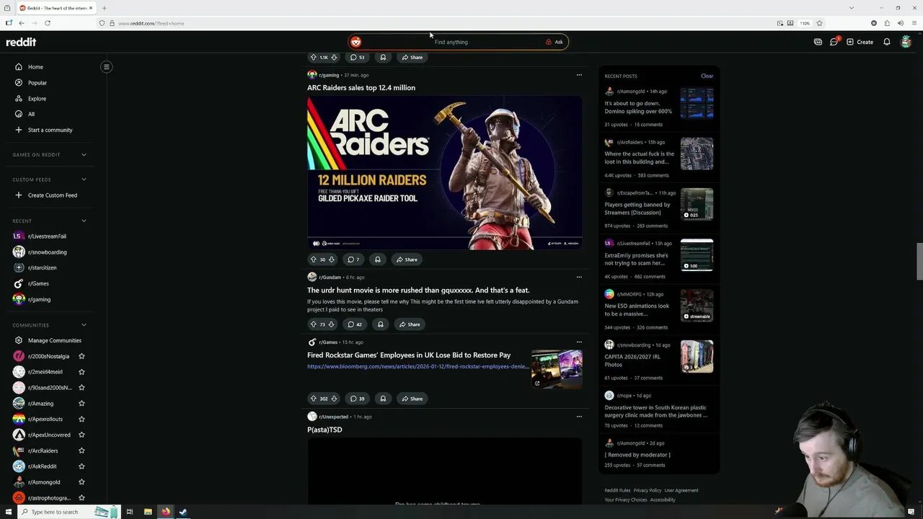The height and width of the screenshot is (519, 923).
Task: Reload the page in browser toolbar
Action: pyautogui.click(x=48, y=23)
